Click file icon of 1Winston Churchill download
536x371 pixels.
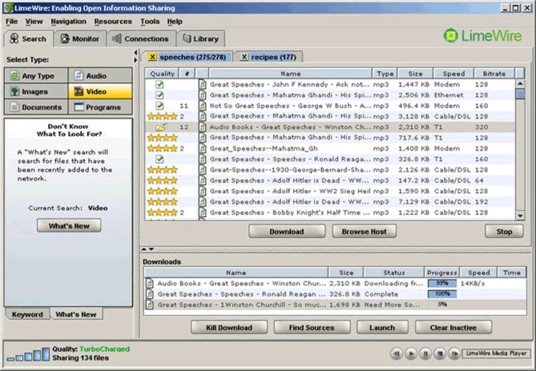click(x=149, y=304)
